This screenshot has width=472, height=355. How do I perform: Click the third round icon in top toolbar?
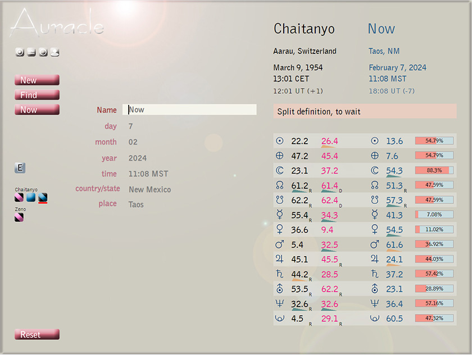pyautogui.click(x=43, y=52)
